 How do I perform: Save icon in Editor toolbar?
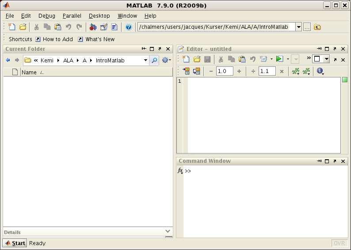pos(207,59)
